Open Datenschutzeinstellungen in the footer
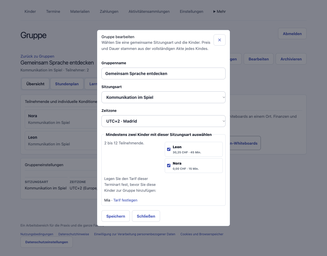The width and height of the screenshot is (327, 256). pyautogui.click(x=47, y=242)
